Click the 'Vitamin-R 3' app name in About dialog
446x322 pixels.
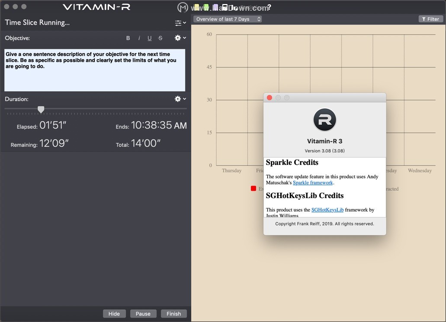tap(324, 141)
